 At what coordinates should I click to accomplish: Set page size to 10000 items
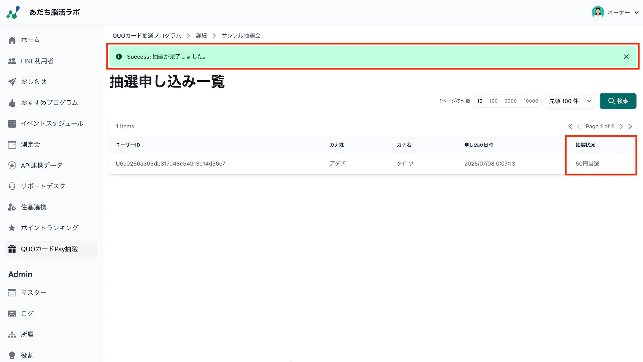pos(531,101)
